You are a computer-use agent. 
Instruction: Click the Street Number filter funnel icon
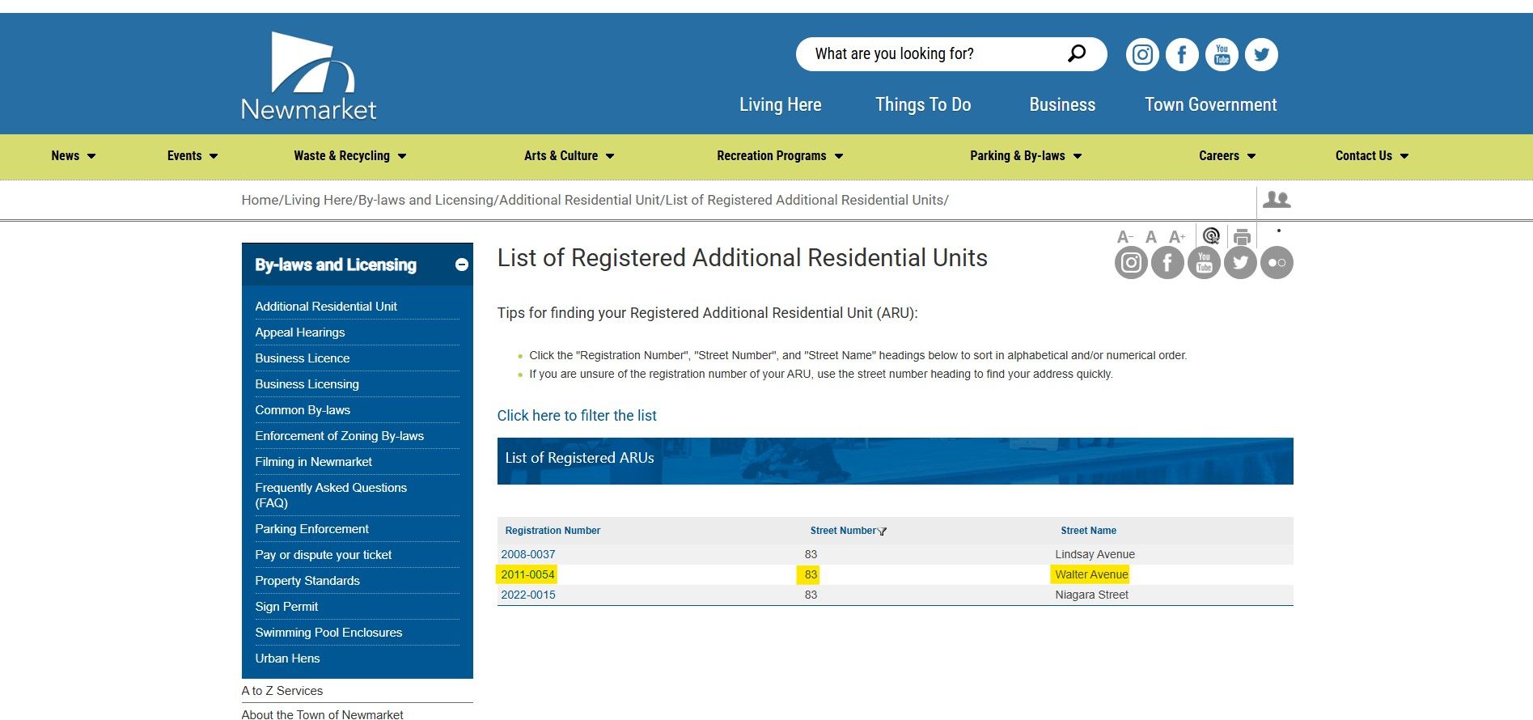tap(883, 532)
